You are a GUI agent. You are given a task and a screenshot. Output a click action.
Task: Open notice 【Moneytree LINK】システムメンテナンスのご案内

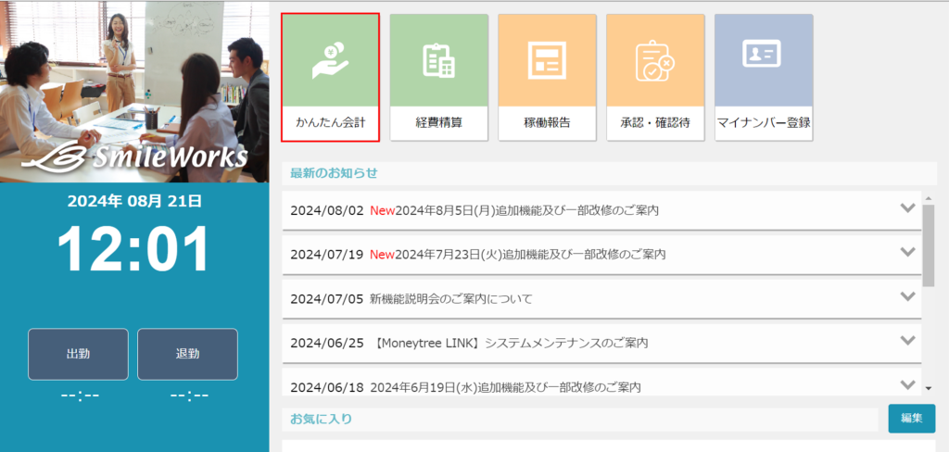pyautogui.click(x=509, y=343)
